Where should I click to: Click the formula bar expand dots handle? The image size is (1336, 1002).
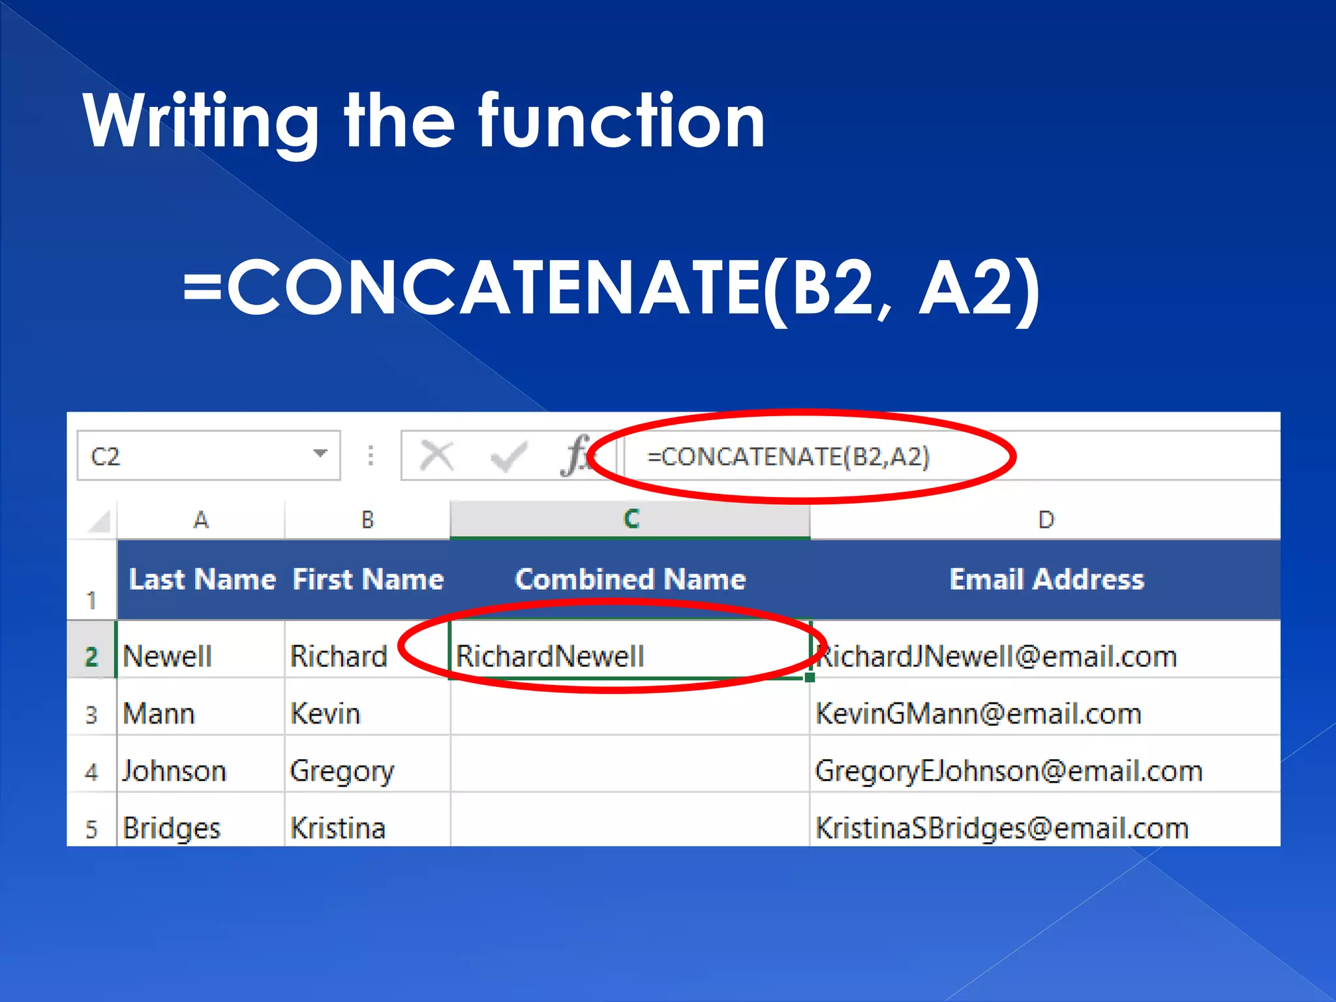[x=371, y=455]
